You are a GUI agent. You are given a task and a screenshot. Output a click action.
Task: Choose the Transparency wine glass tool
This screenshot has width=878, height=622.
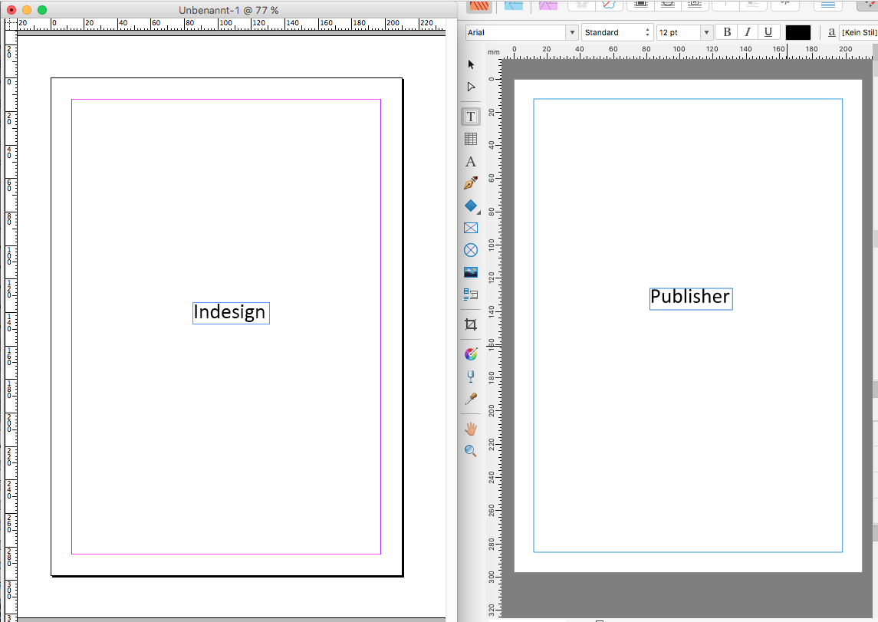click(471, 377)
